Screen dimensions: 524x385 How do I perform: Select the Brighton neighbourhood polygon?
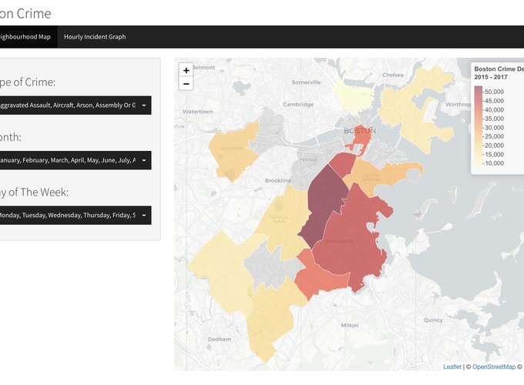point(234,150)
